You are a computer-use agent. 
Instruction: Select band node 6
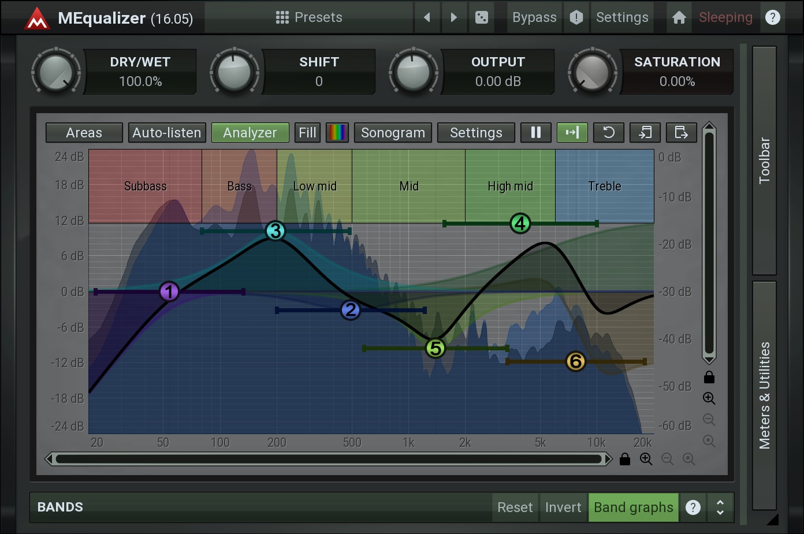[x=576, y=361]
